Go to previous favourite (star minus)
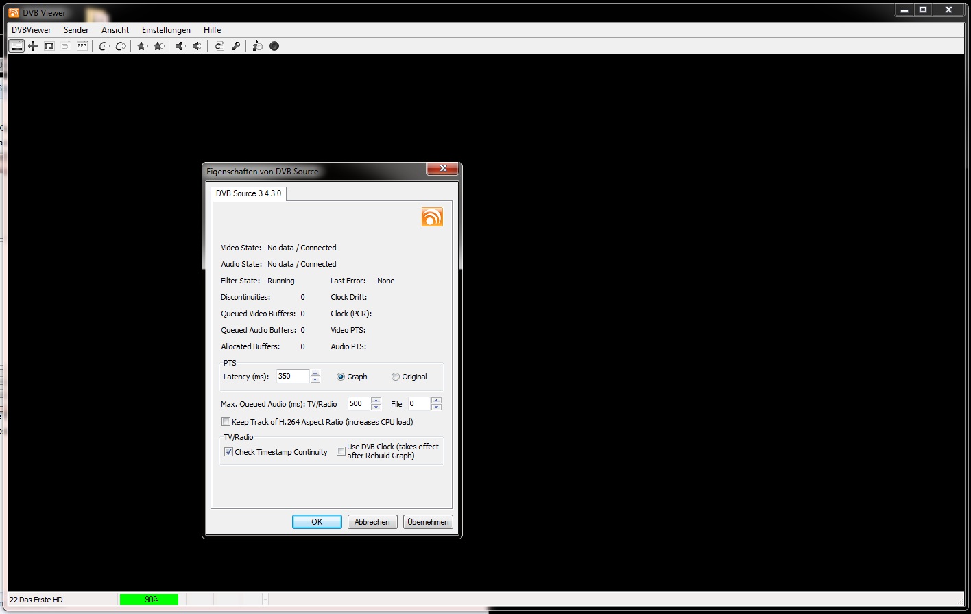This screenshot has width=971, height=614. coord(143,46)
